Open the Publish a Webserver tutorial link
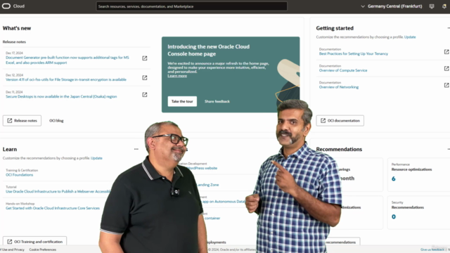The image size is (450, 253). point(58,191)
